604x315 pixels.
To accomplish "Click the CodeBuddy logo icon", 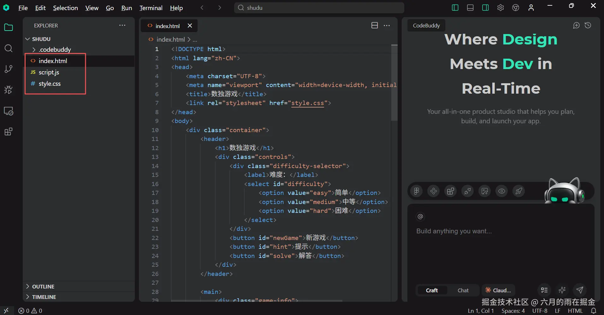I will pyautogui.click(x=6, y=8).
